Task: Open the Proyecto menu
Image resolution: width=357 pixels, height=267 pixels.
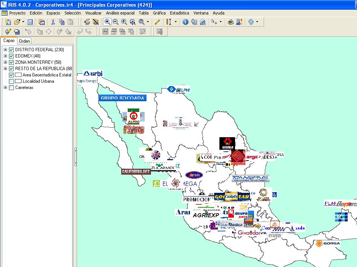Action: tap(17, 13)
